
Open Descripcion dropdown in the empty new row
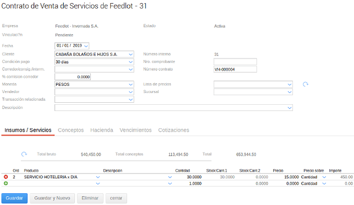[170, 183]
